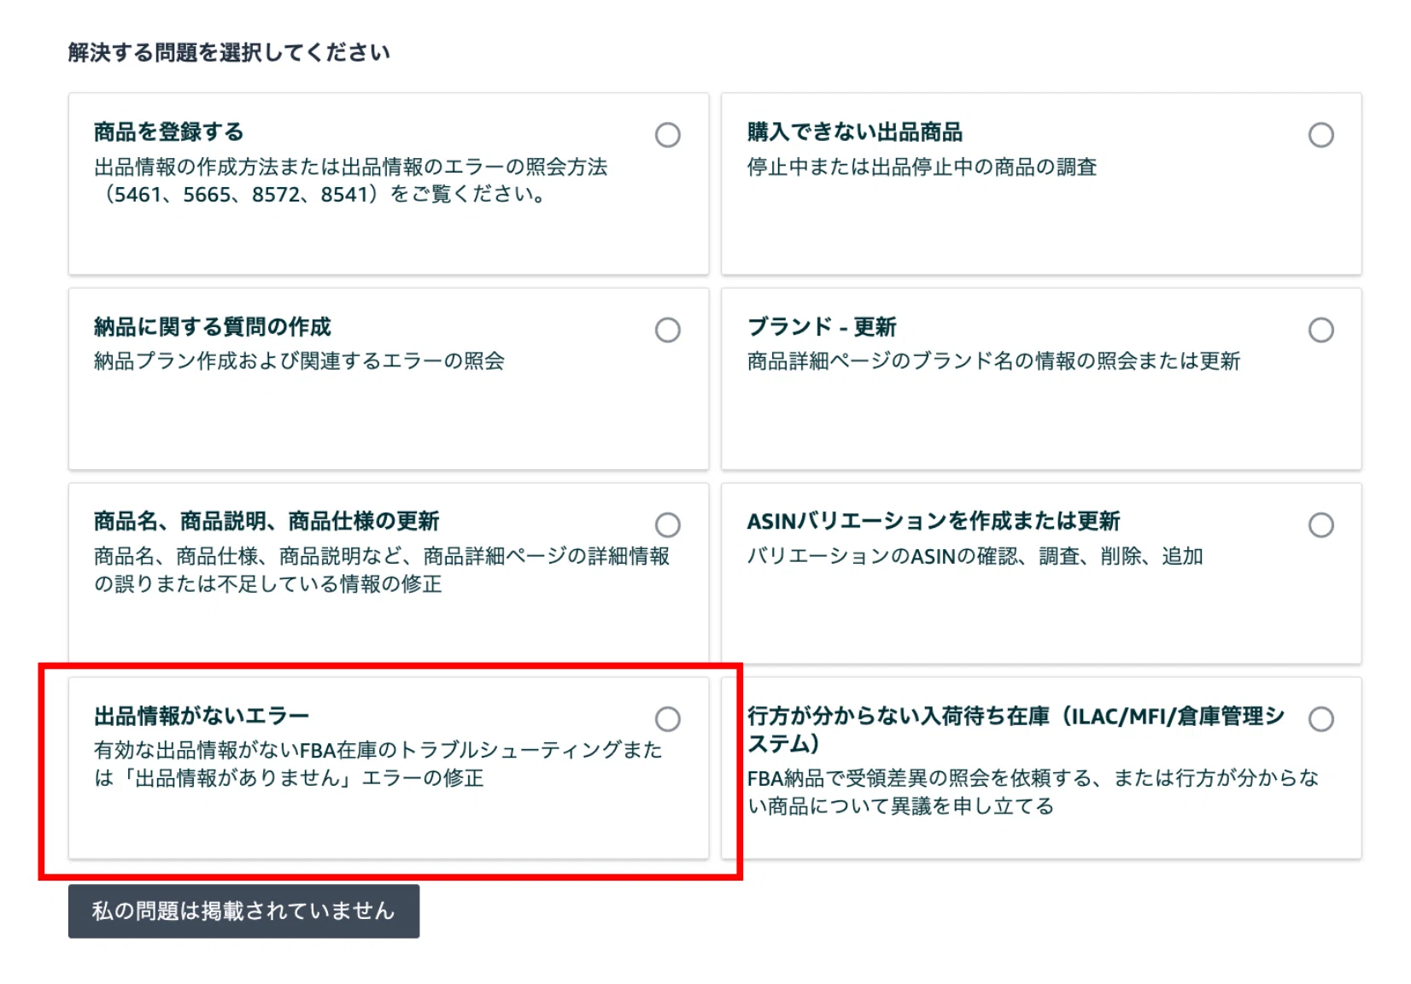
Task: Pick 行方が分からない入荷待ち在庫 radio button
Action: [x=1320, y=719]
